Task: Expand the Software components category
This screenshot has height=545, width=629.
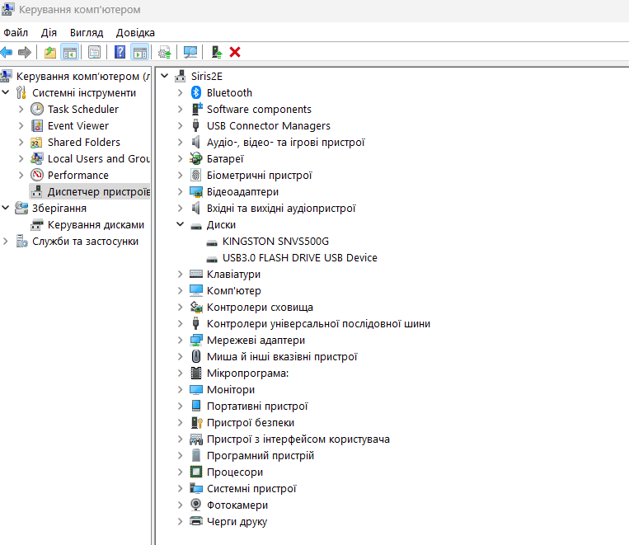Action: [180, 109]
